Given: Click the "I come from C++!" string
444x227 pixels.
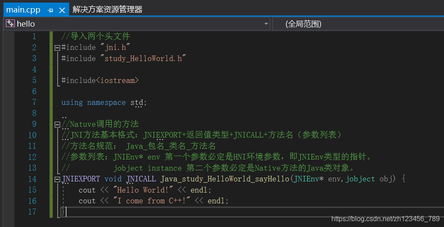Looking at the screenshot, I should pos(151,201).
